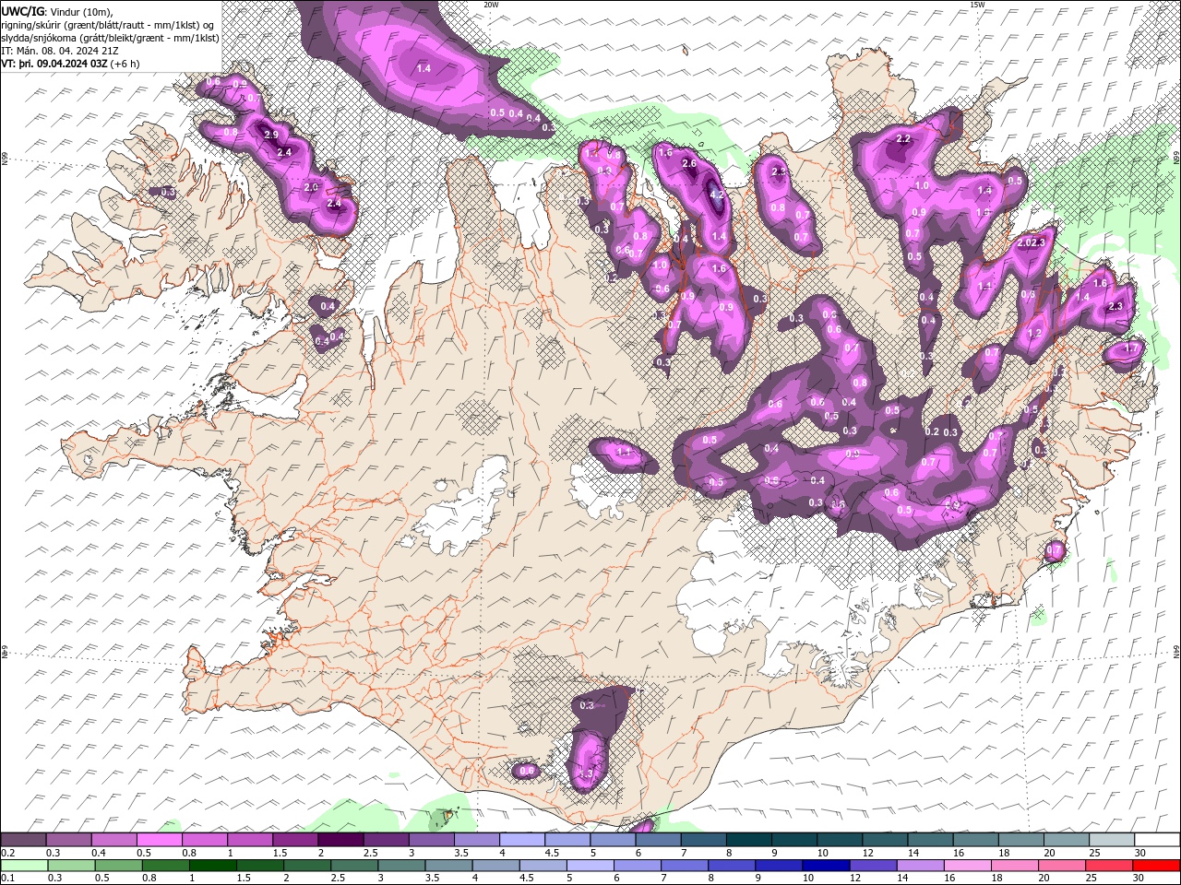This screenshot has height=885, width=1181.
Task: Select the pale pink rain swatch labeled 16
Action: (968, 866)
